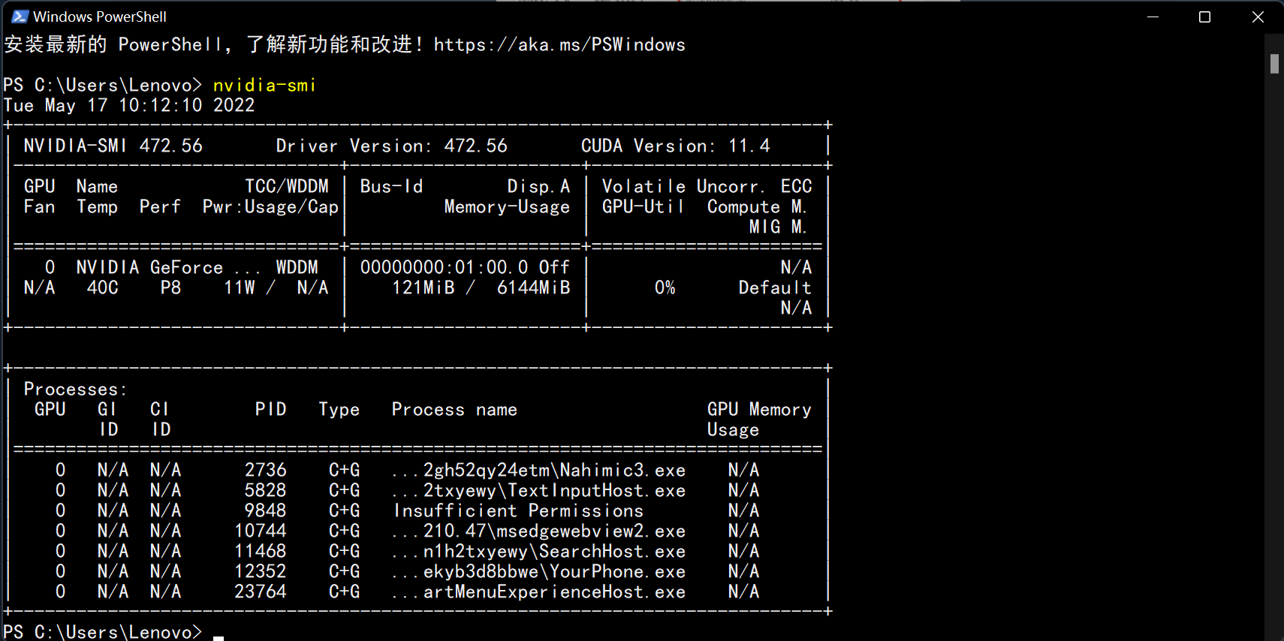
Task: Click the PID column header
Action: click(271, 410)
